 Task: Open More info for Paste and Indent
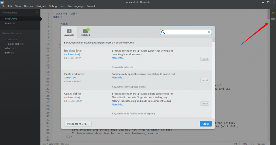(x=118, y=78)
